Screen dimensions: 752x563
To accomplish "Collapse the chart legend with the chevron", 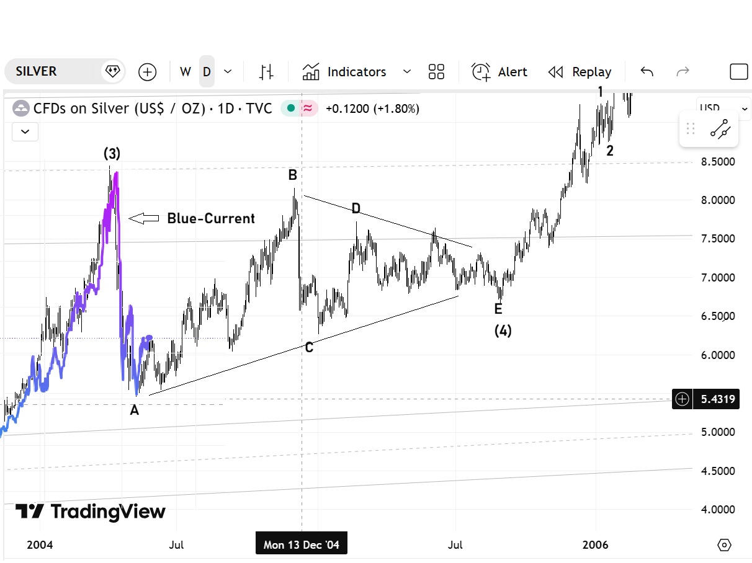I will click(25, 131).
